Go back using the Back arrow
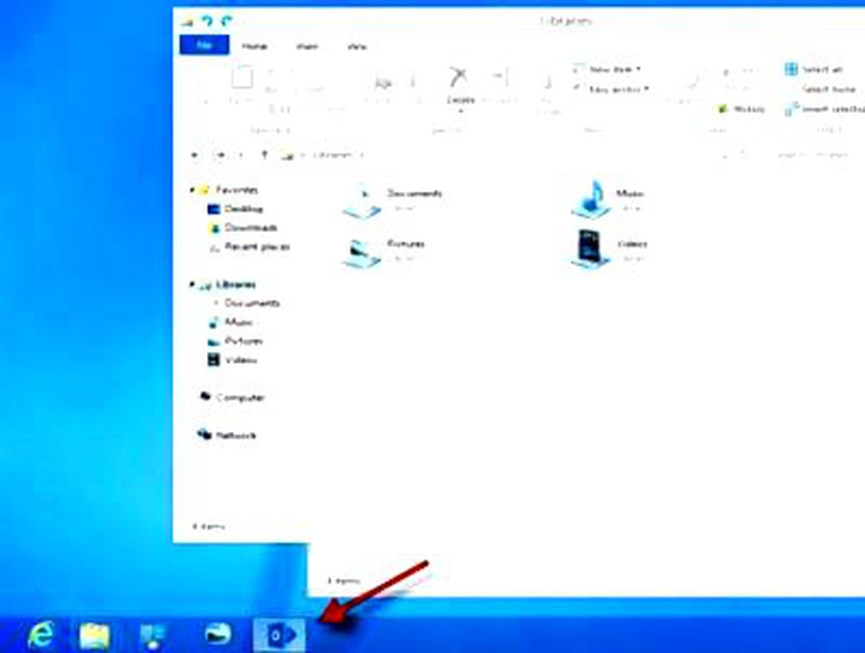The height and width of the screenshot is (653, 865). tap(193, 154)
